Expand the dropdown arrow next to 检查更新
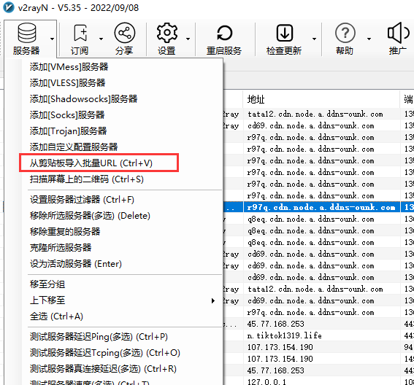Screen dimensions: 414x385 [x=314, y=39]
